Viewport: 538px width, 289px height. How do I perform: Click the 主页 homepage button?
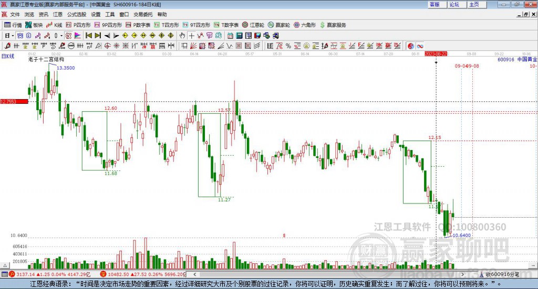pyautogui.click(x=477, y=4)
